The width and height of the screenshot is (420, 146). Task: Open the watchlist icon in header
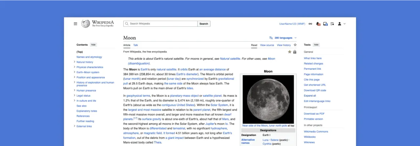point(332,24)
